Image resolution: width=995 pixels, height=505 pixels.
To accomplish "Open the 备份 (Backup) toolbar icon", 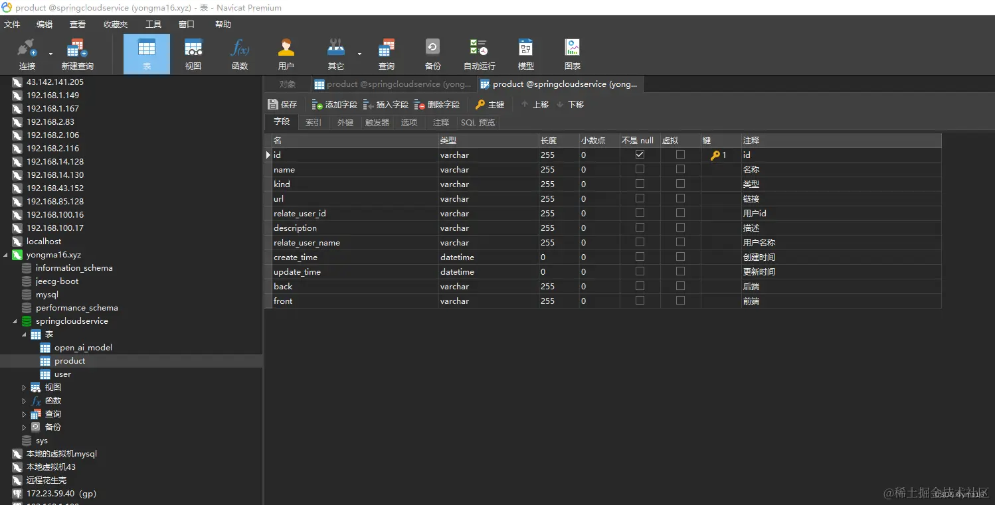I will [433, 54].
